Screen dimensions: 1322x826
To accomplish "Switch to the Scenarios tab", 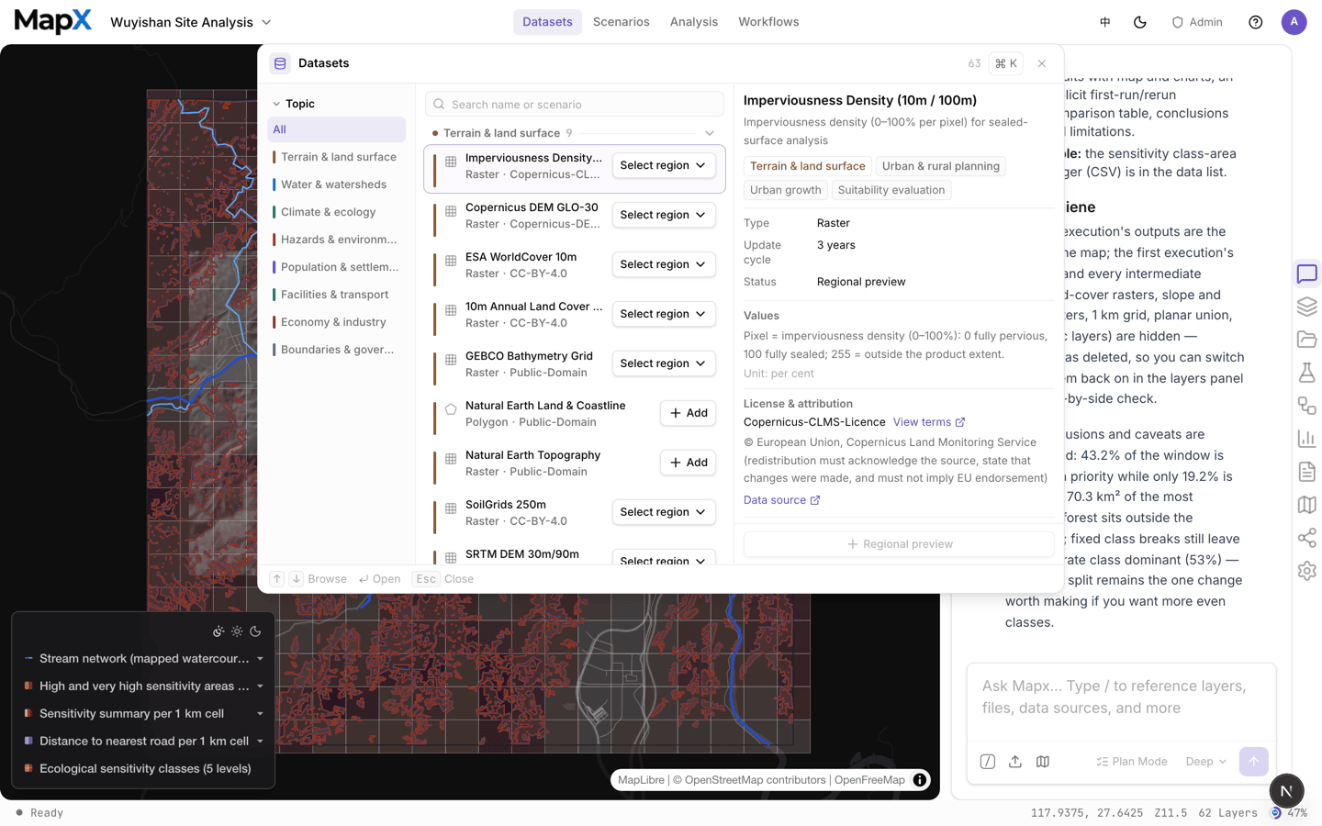I will (621, 22).
